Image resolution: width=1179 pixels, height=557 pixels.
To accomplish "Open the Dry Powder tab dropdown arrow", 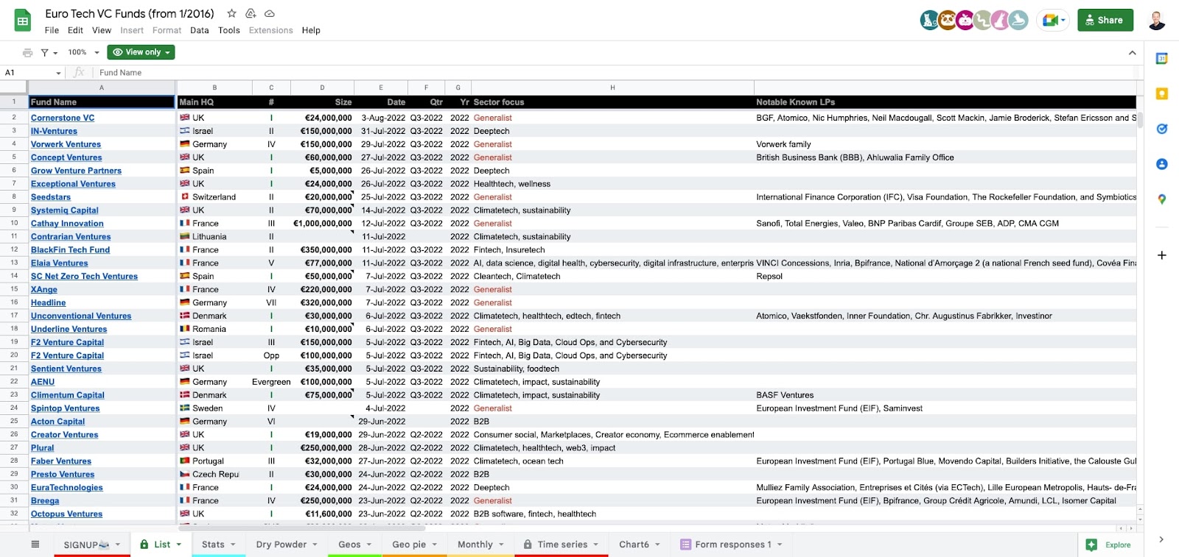I will click(315, 544).
